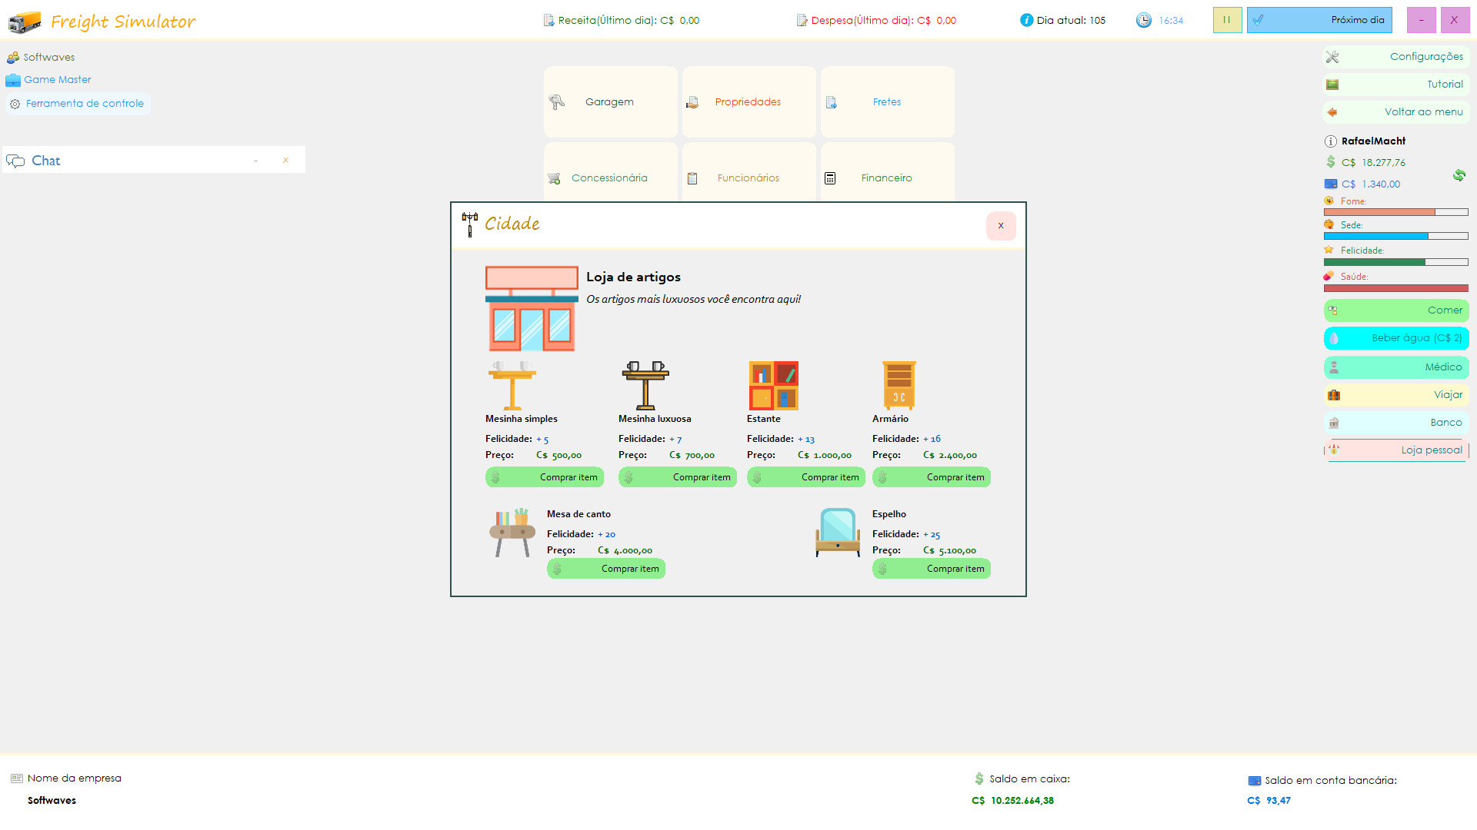
Task: Buy the Armário item
Action: (x=931, y=477)
